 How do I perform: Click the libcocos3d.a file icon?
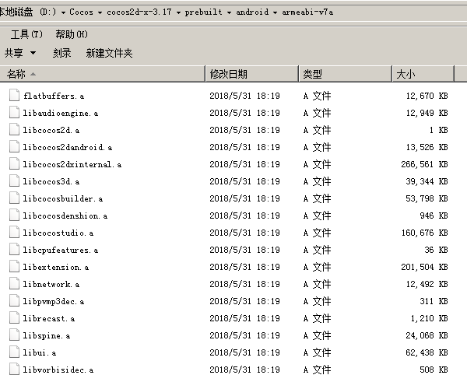click(14, 181)
